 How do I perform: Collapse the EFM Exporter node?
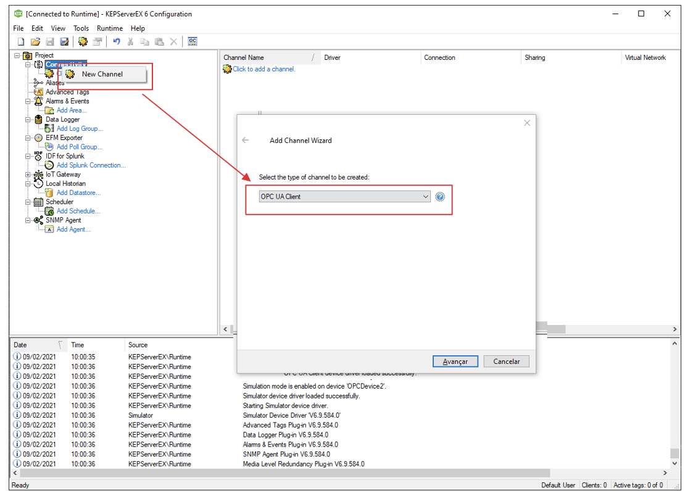(28, 138)
